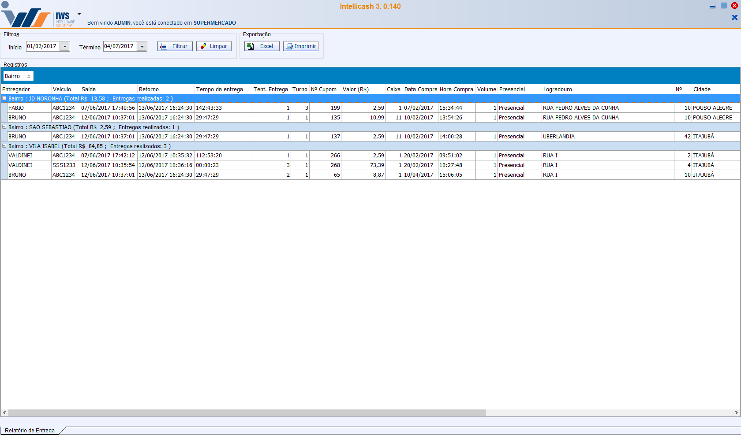This screenshot has width=741, height=435.
Task: Collapse the JD NORONHA bairro group
Action: [x=4, y=99]
